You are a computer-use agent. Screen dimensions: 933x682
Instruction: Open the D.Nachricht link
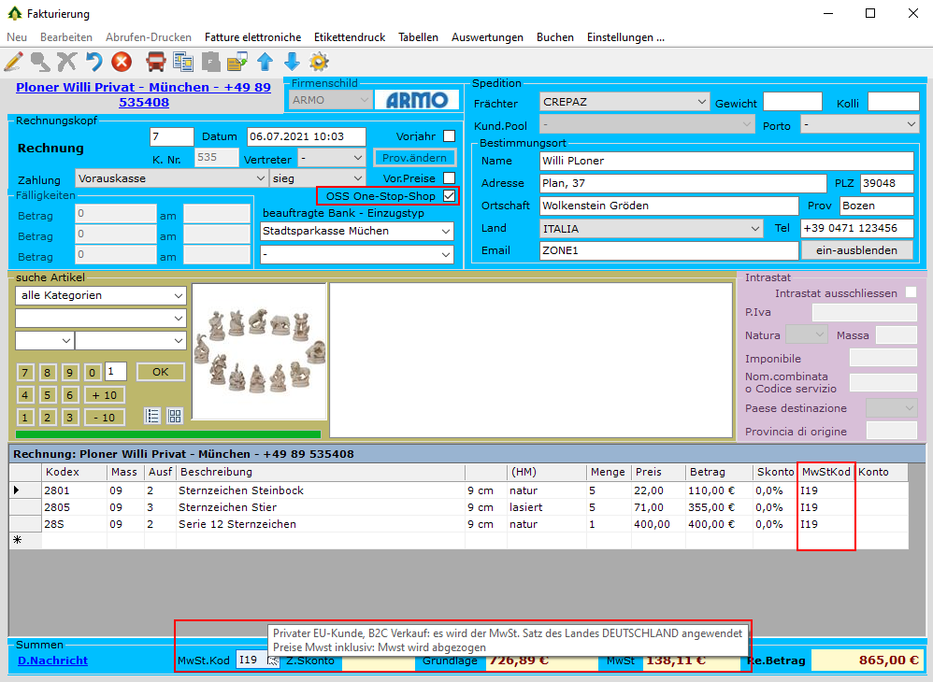pos(52,661)
